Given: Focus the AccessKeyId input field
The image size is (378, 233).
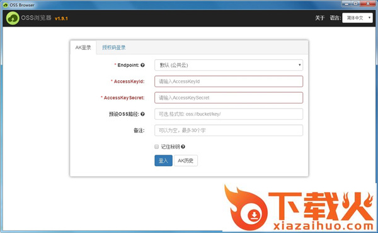Looking at the screenshot, I should tap(229, 81).
